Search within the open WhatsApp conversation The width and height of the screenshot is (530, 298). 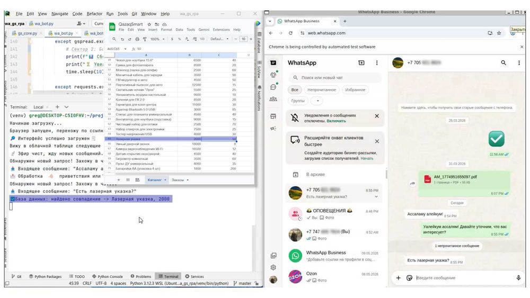pos(503,63)
